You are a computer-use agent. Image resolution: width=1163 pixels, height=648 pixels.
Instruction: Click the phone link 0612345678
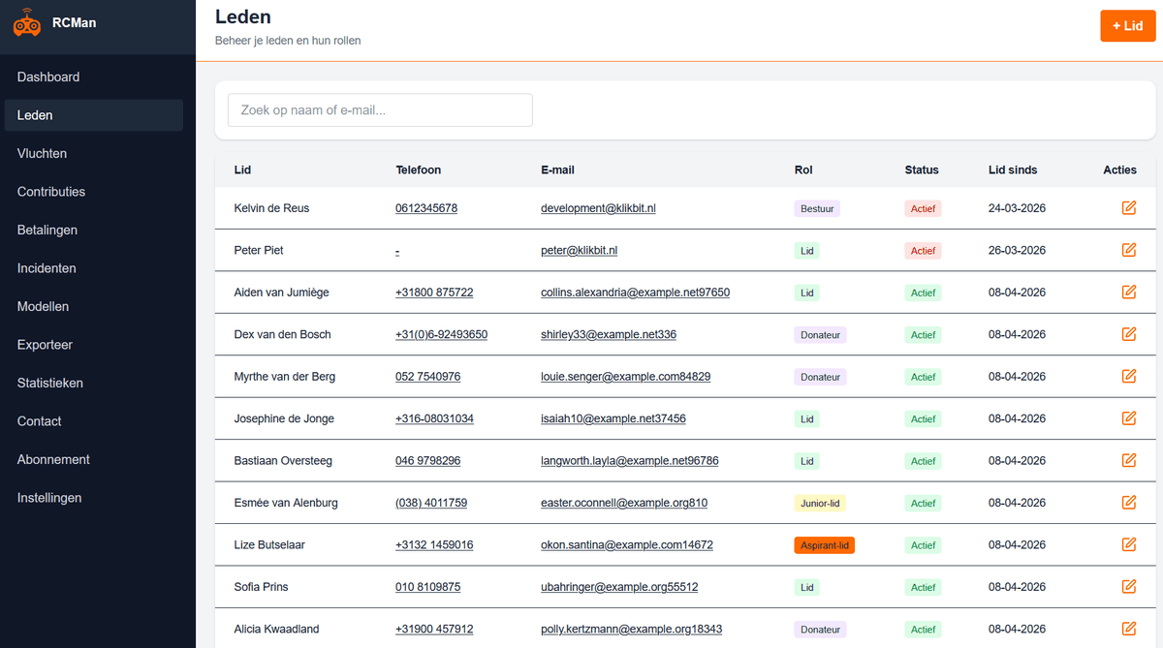pos(426,207)
